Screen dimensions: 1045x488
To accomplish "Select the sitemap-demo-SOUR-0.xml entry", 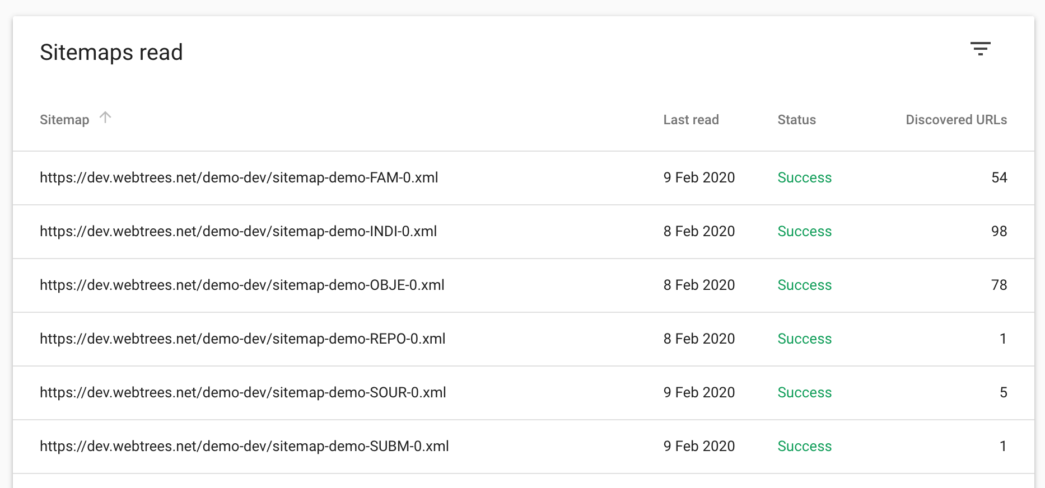I will (242, 393).
